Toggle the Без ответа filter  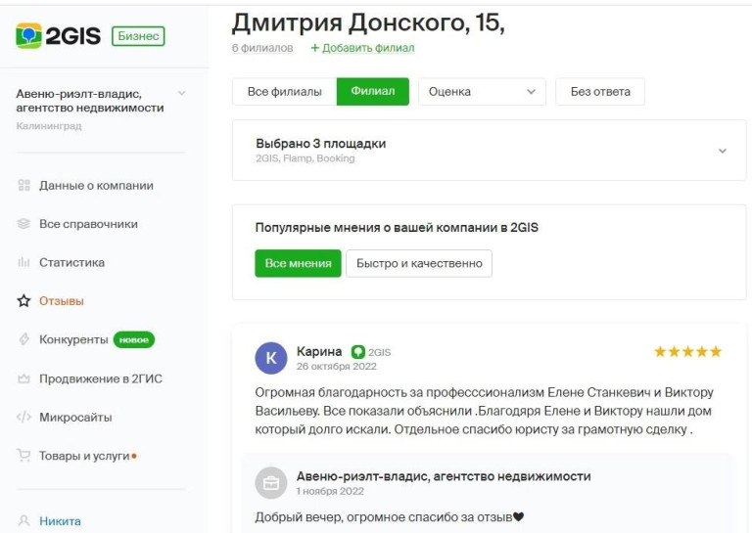click(600, 92)
